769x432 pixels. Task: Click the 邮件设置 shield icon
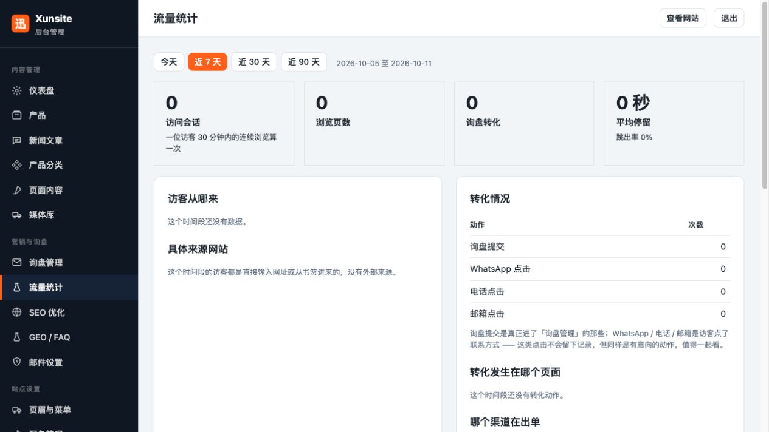click(17, 362)
